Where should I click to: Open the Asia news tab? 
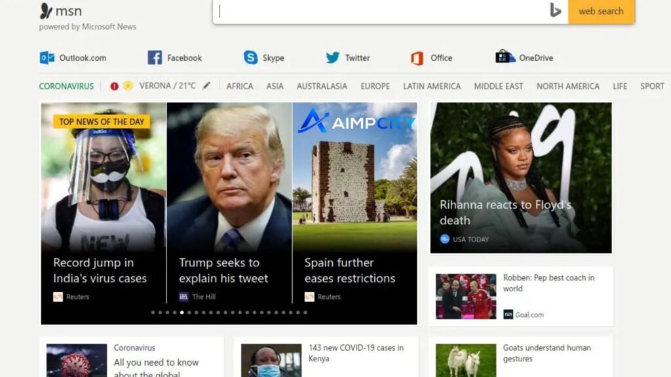275,86
